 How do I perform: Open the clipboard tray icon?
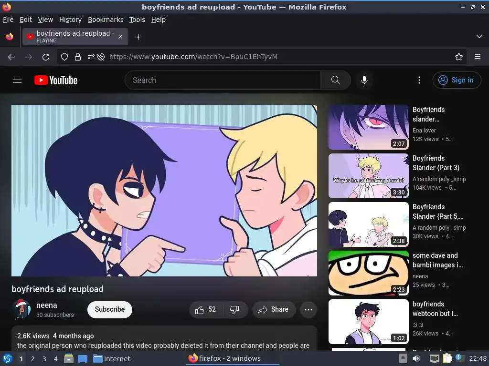click(447, 358)
